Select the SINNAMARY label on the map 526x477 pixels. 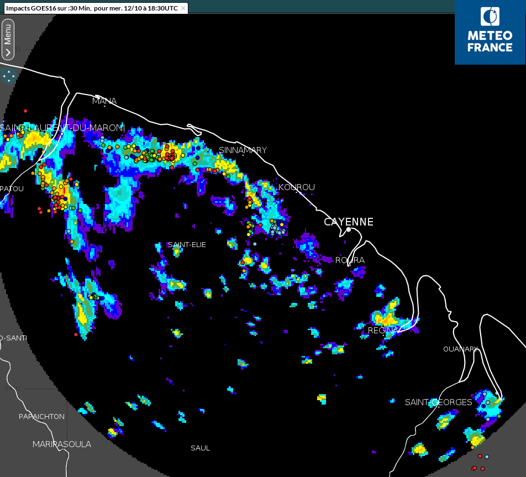243,150
